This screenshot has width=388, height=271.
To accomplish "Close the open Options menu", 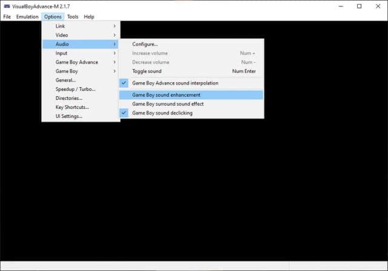I will 53,17.
